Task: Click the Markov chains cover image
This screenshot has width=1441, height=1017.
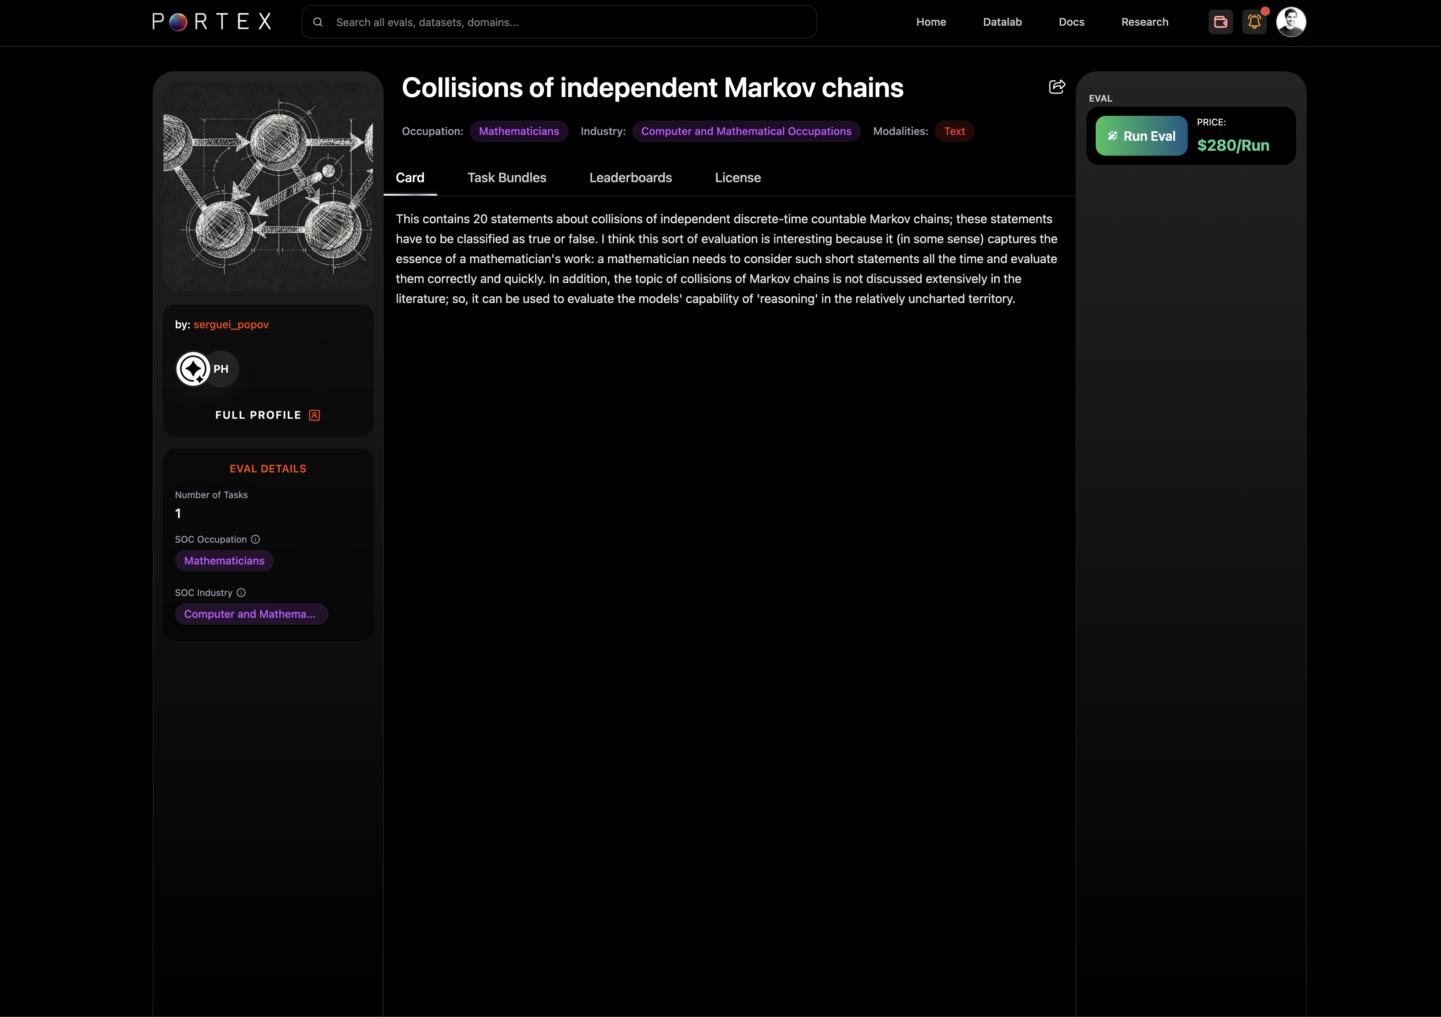Action: tap(268, 187)
